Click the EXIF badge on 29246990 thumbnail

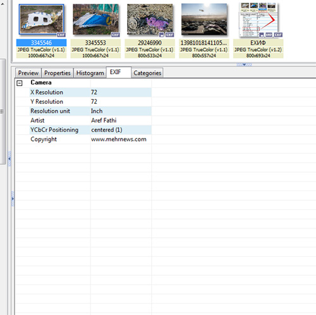(169, 35)
